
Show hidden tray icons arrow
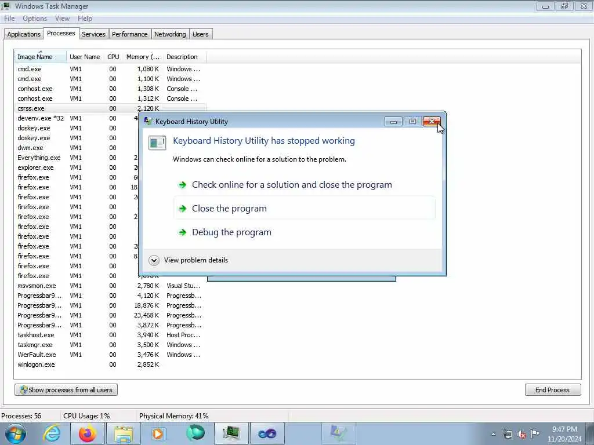coord(493,435)
